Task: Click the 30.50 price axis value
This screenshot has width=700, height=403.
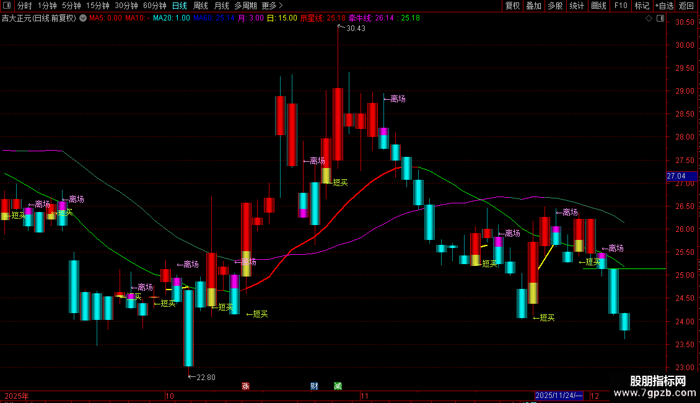Action: pos(685,22)
